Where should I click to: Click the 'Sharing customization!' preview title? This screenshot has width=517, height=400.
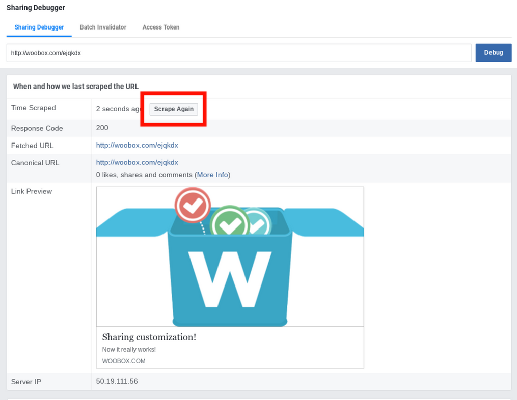[x=149, y=337]
